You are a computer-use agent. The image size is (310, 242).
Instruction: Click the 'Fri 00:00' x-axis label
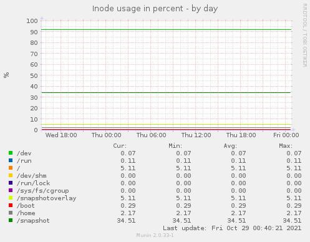coord(286,135)
